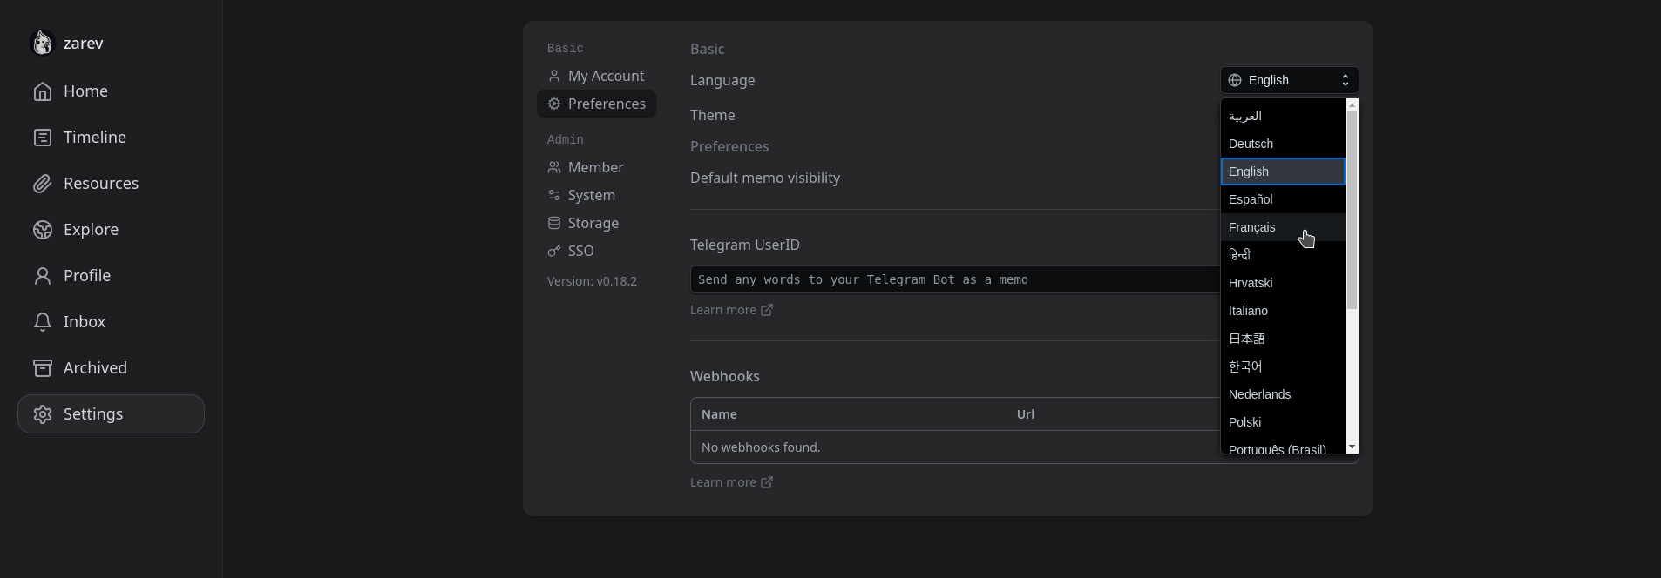
Task: Select Español language option
Action: [1283, 199]
